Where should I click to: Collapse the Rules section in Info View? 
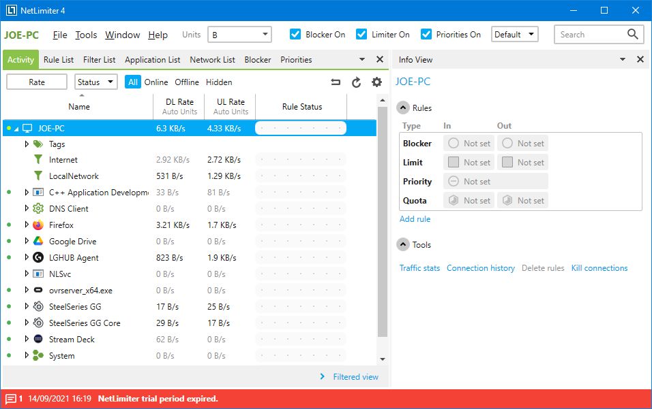pyautogui.click(x=403, y=108)
